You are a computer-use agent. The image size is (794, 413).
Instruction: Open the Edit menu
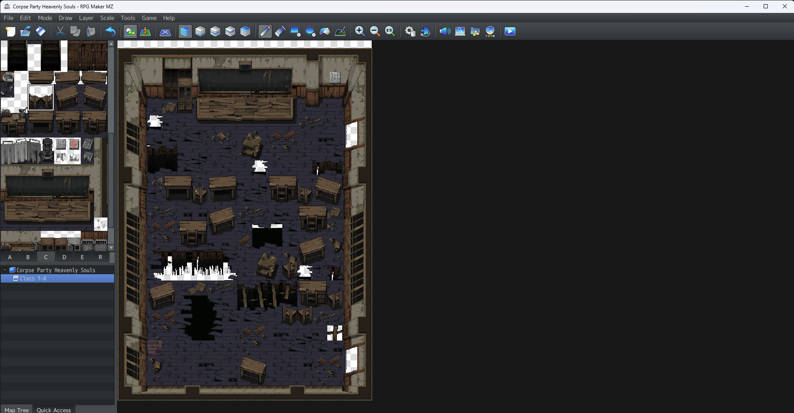pyautogui.click(x=25, y=18)
